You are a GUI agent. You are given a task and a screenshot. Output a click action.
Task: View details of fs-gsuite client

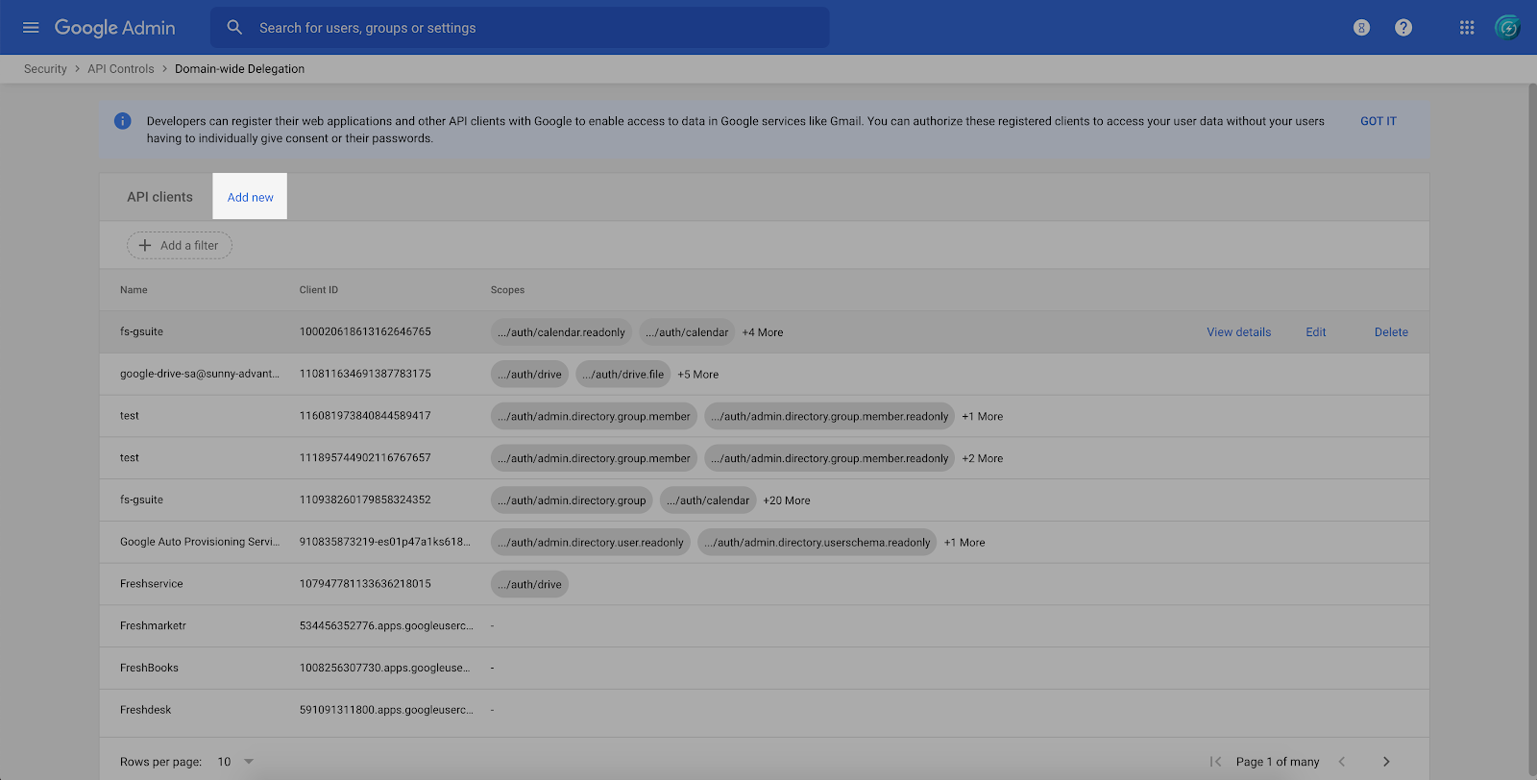click(1238, 332)
